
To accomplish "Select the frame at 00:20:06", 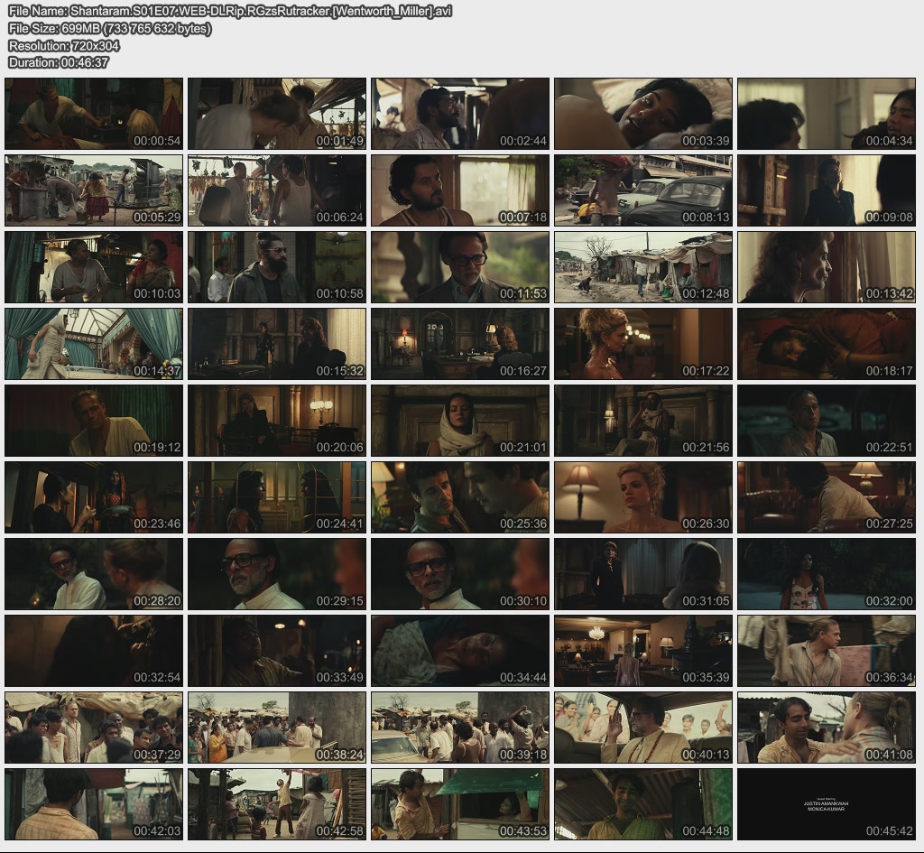I will click(277, 421).
